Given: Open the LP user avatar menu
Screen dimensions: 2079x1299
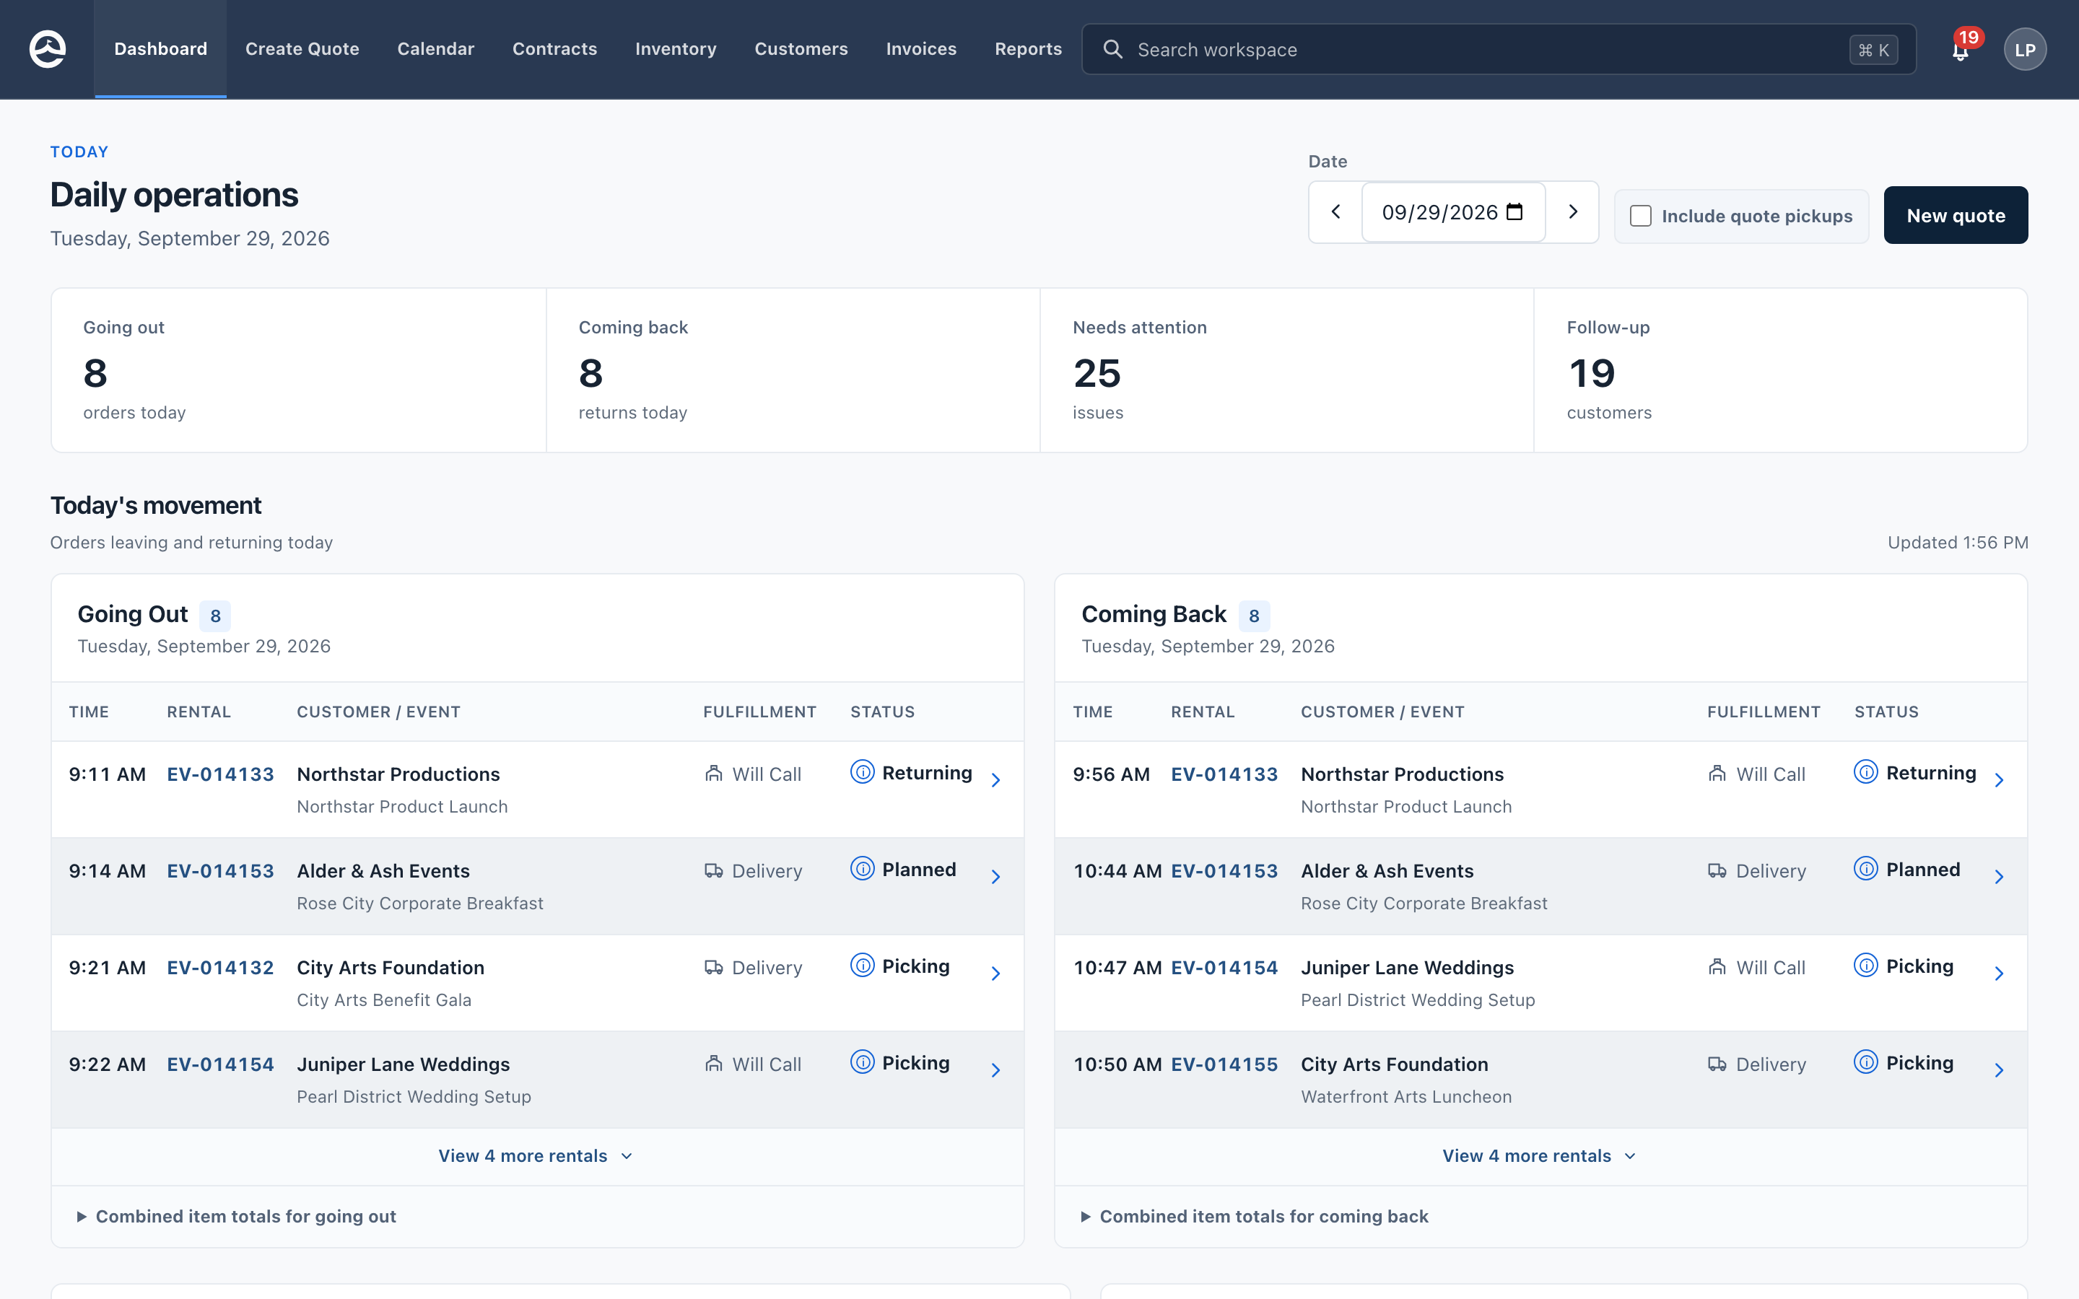Looking at the screenshot, I should coord(2025,49).
